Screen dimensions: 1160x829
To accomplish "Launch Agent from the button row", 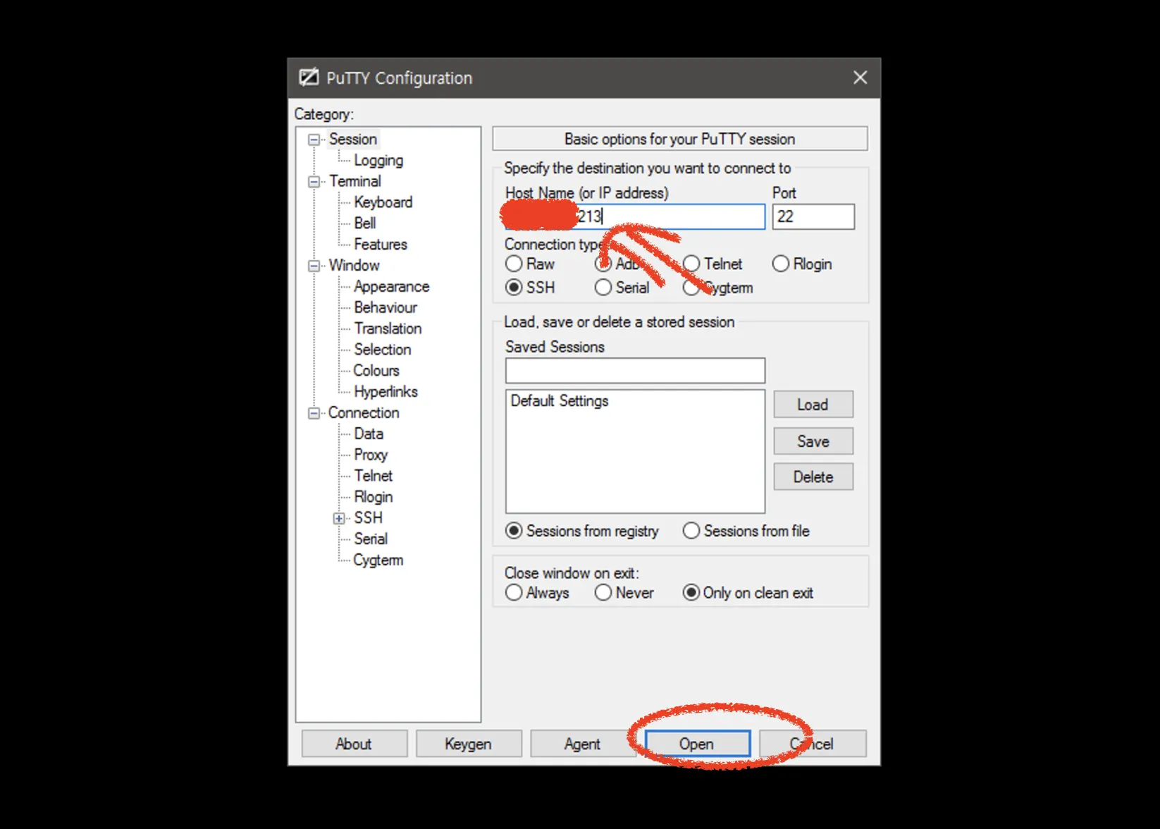I will pyautogui.click(x=582, y=744).
